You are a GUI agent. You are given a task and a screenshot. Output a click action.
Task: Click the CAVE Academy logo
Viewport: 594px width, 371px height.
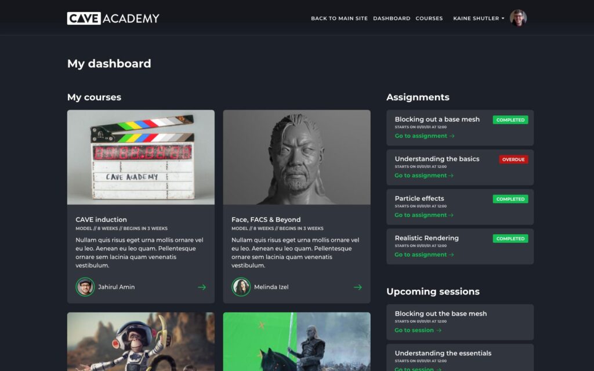click(113, 18)
